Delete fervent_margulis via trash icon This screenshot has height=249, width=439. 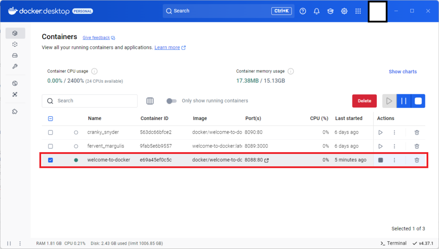click(x=417, y=146)
